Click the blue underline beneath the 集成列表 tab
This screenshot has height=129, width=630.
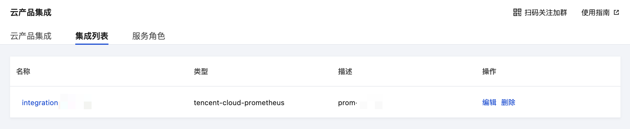92,44
